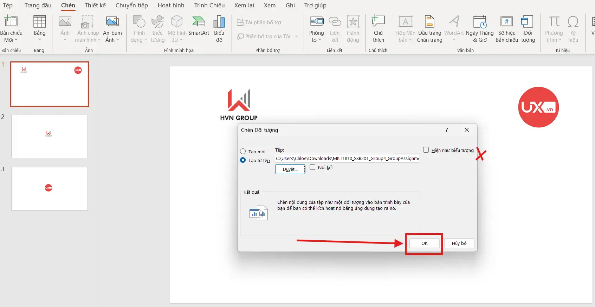Insert a picture with Ảnh icon
Image resolution: width=595 pixels, height=307 pixels.
tap(65, 22)
